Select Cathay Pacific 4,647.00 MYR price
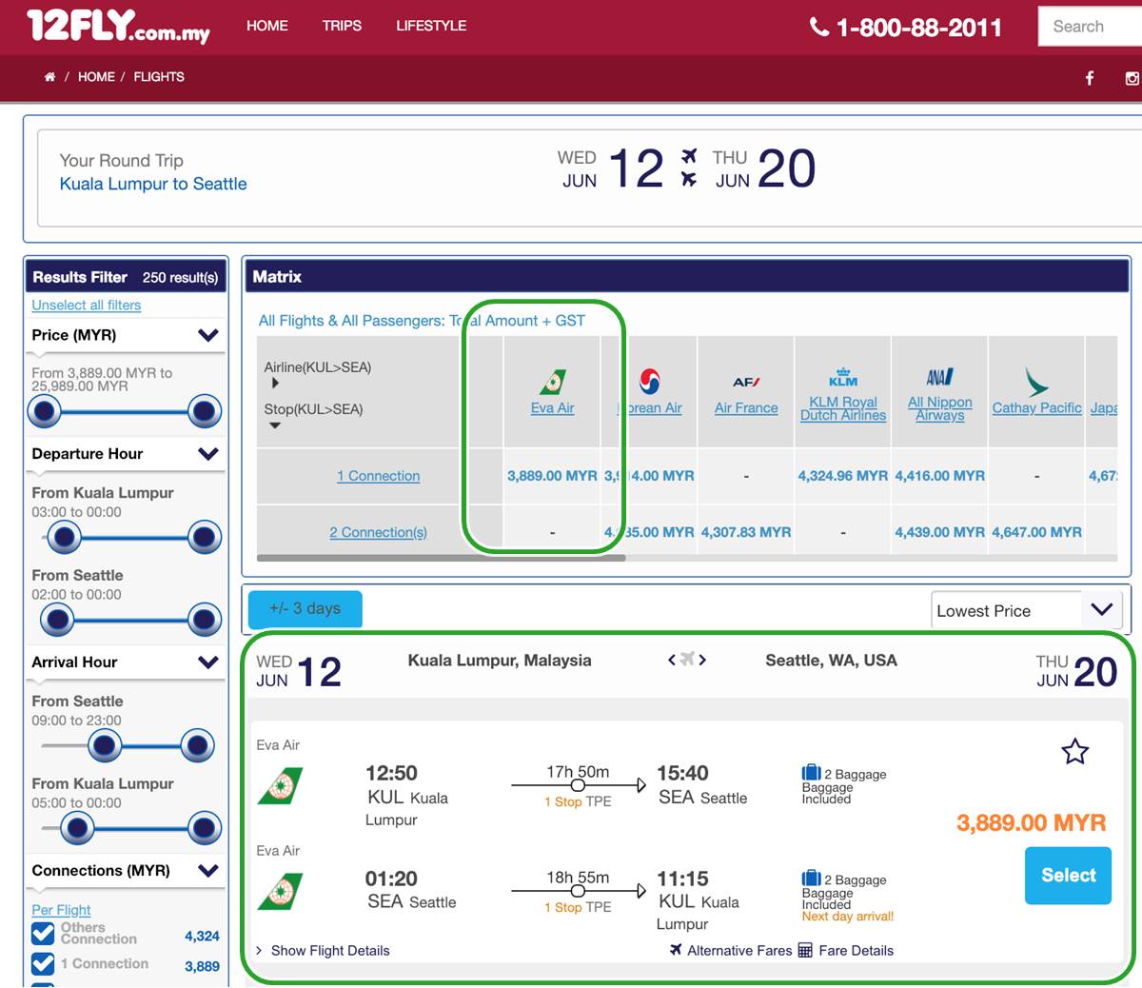 [x=1036, y=532]
